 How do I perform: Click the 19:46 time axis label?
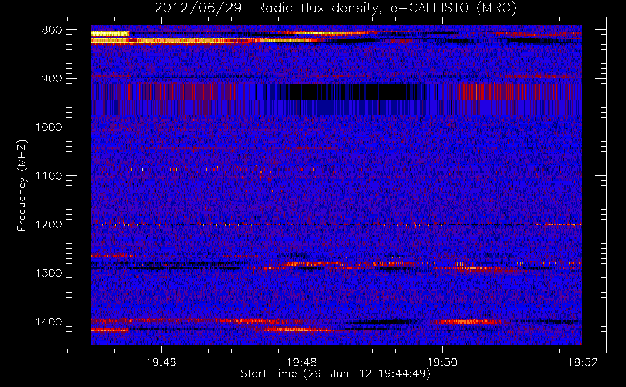(x=161, y=363)
